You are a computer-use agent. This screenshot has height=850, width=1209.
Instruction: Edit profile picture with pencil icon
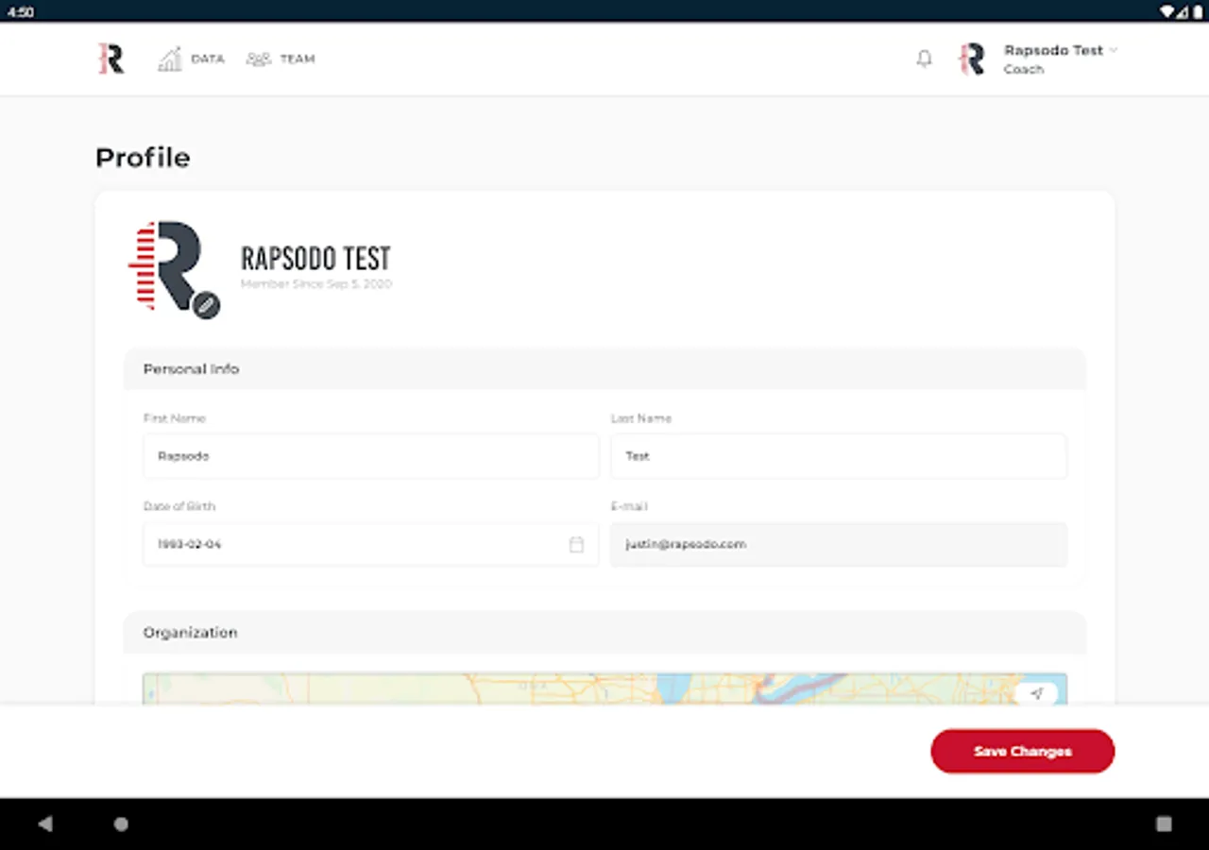pos(206,305)
